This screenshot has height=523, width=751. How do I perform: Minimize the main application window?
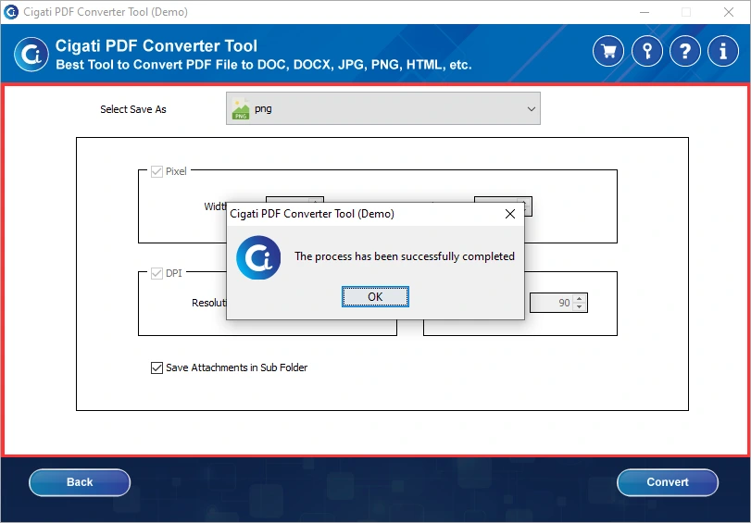[645, 12]
